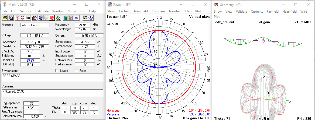The image size is (315, 120).
Task: Open the File menu in Main window
Action: pos(5,11)
